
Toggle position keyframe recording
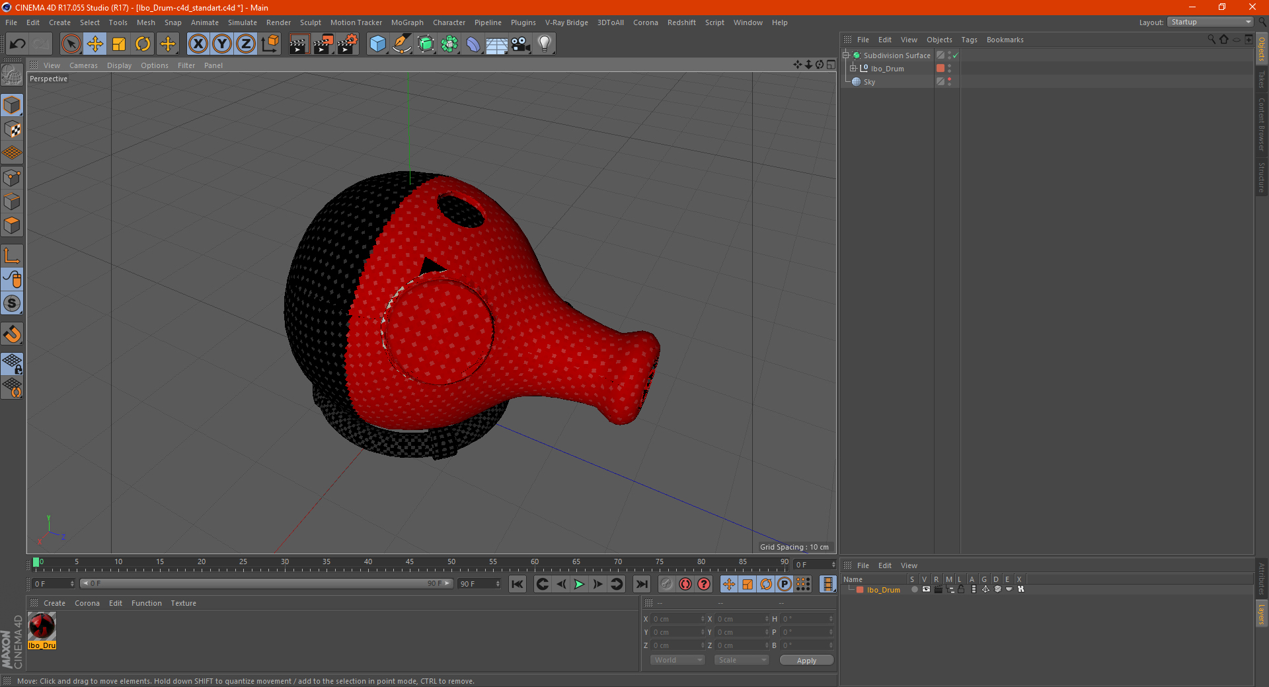tap(729, 584)
